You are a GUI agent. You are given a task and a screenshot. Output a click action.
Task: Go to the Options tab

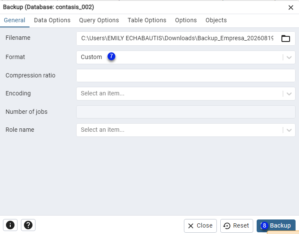(186, 20)
